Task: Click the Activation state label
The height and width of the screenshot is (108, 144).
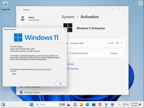Action: tap(77, 43)
